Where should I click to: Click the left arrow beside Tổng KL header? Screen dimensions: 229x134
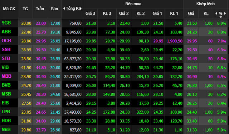coord(64,9)
